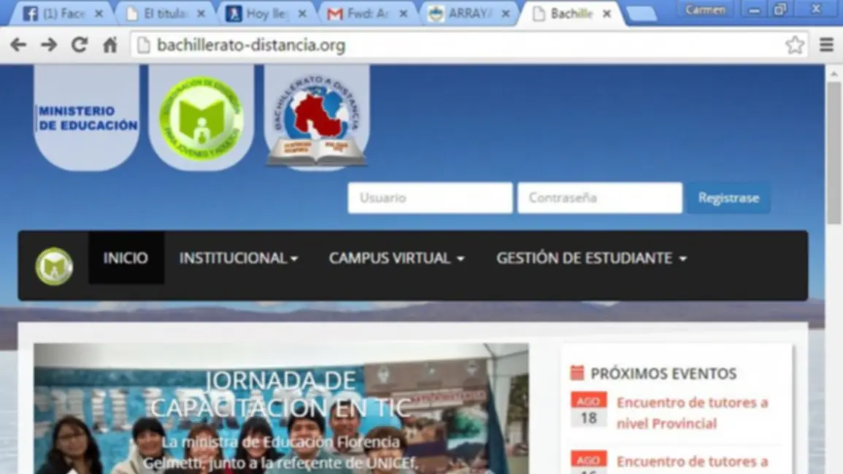
Task: Go to browser home page icon
Action: click(x=109, y=45)
